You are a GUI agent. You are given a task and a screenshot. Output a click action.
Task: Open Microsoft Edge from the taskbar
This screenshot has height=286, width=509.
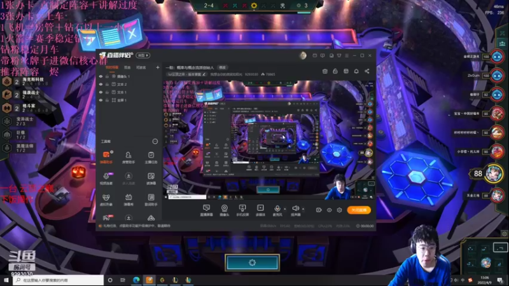[136, 280]
